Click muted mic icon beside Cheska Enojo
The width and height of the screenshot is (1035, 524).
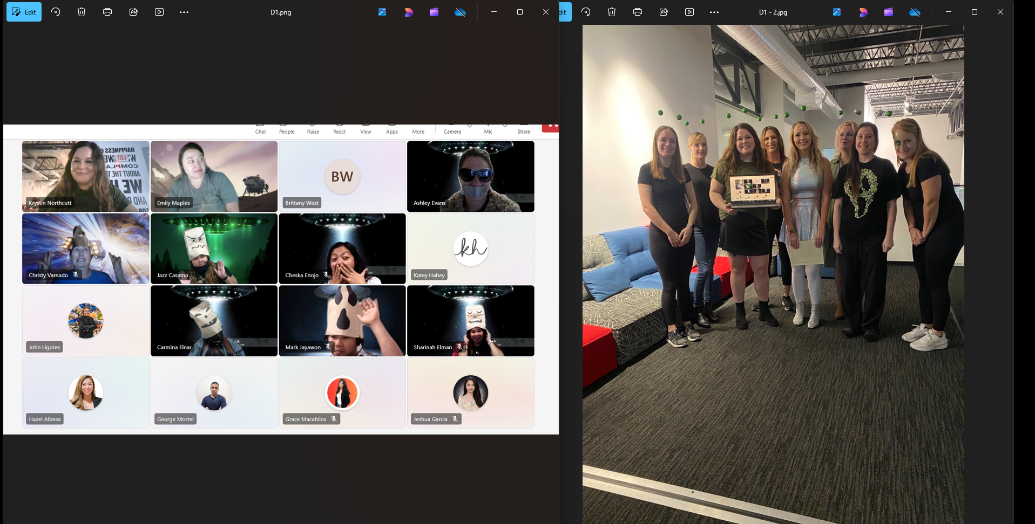(326, 275)
